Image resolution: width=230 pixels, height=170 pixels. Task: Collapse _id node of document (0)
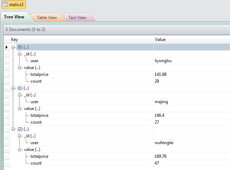click(19, 54)
